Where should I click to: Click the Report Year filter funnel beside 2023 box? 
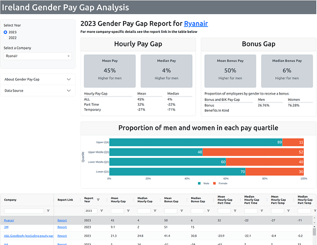click(x=102, y=211)
